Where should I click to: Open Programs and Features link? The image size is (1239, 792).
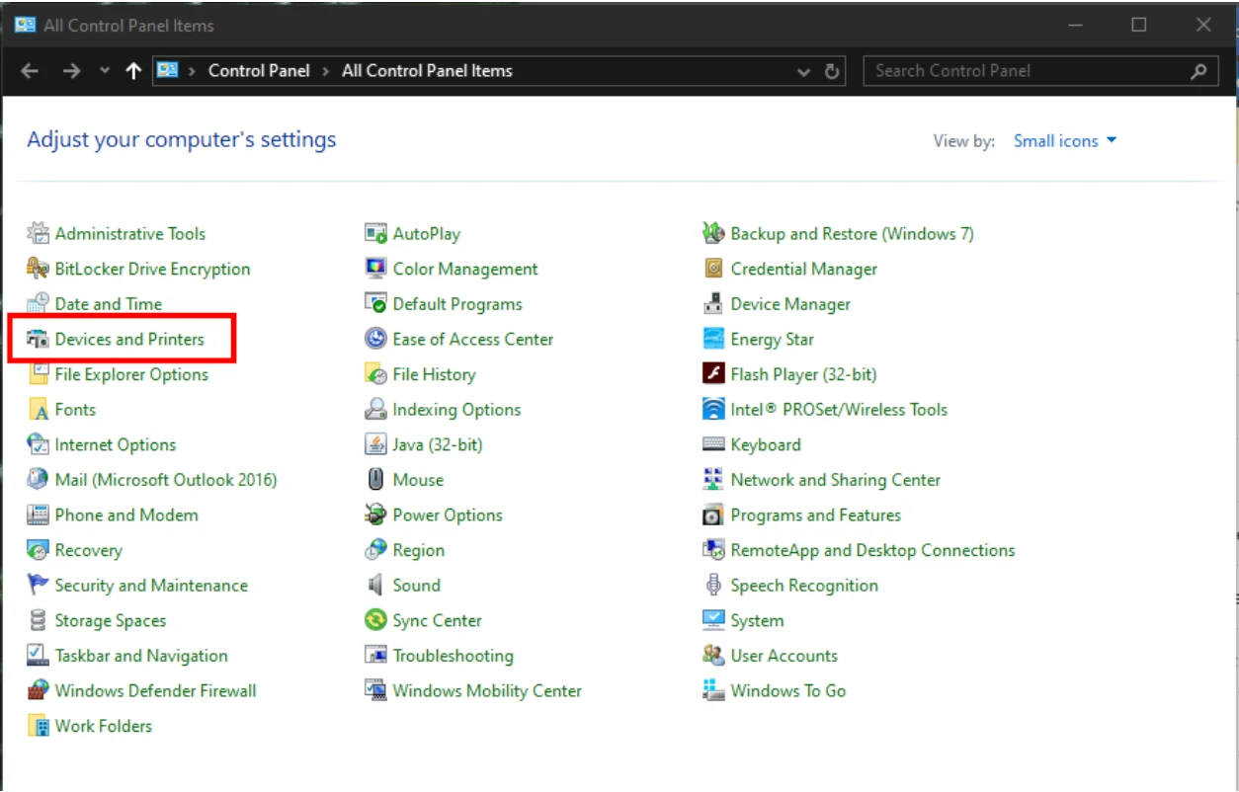pos(816,515)
